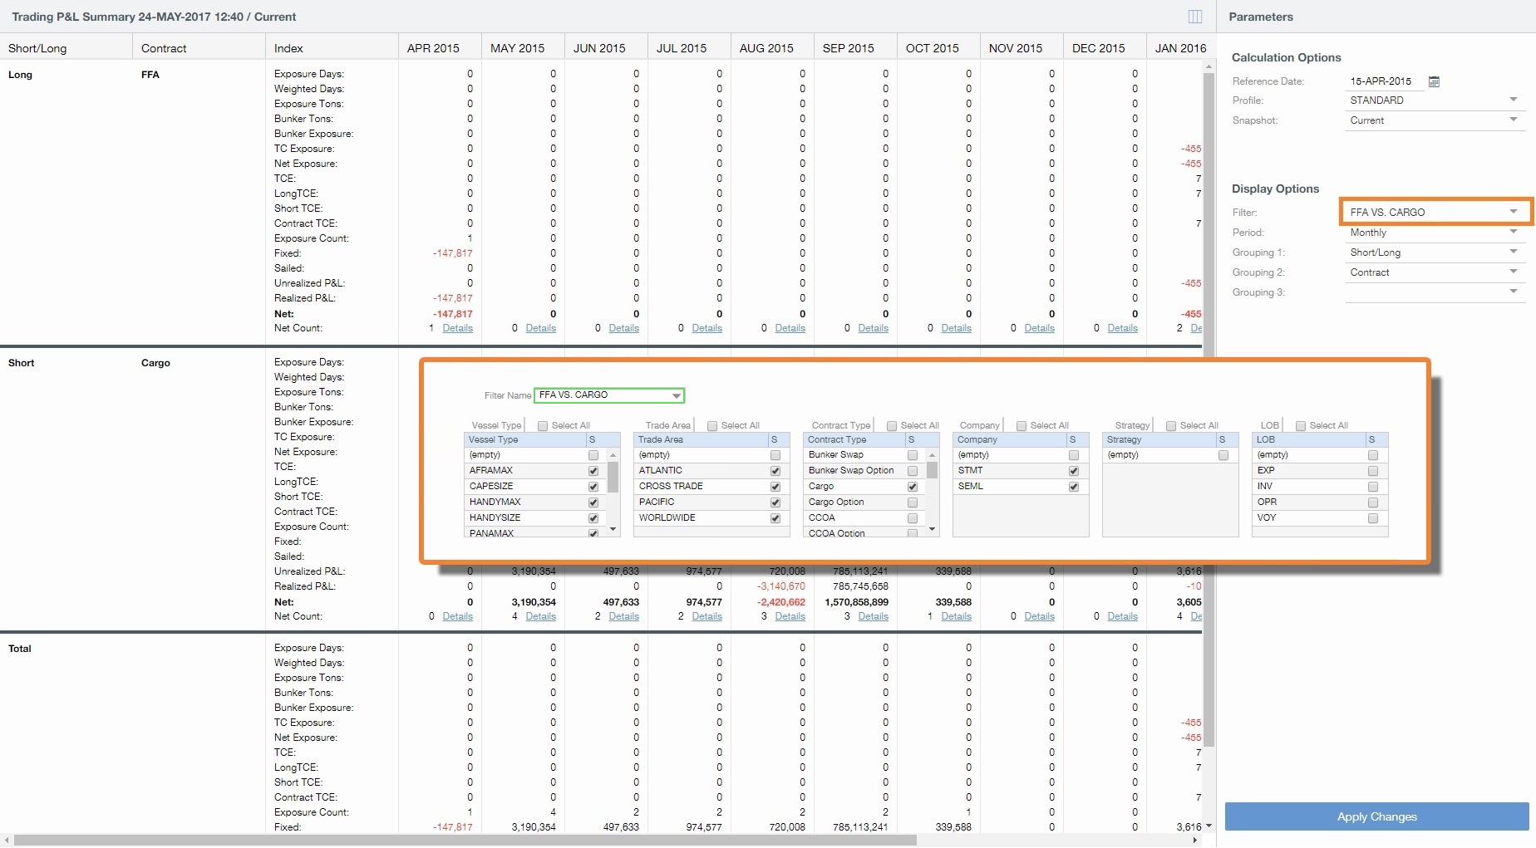
Task: Click the column layout icon next to Parameters
Action: tap(1195, 16)
